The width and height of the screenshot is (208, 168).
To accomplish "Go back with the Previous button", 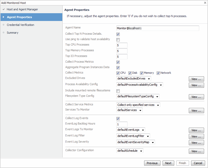I will click(x=152, y=163).
